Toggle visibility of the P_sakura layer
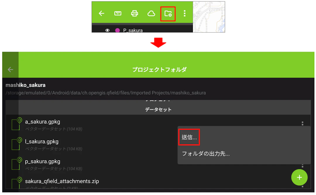 (x=108, y=30)
